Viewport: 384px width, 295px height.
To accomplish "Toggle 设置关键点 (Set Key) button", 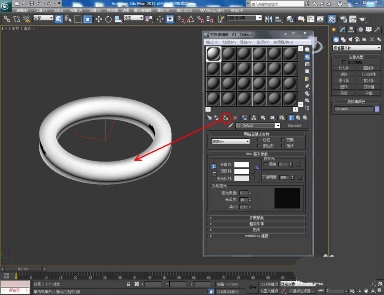I will click(x=269, y=291).
